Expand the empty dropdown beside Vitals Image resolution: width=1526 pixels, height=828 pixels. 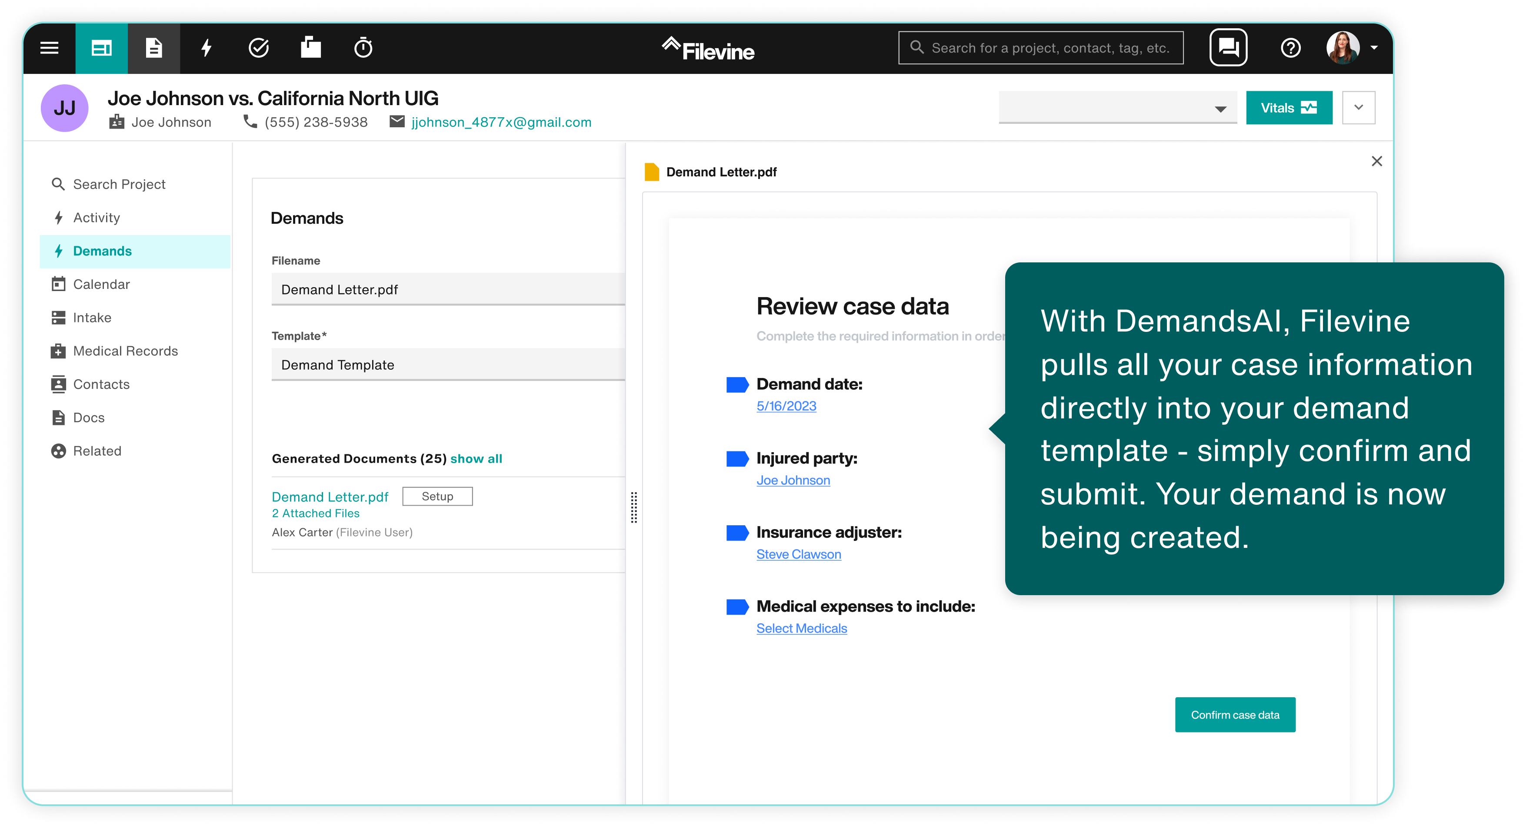(x=1117, y=108)
